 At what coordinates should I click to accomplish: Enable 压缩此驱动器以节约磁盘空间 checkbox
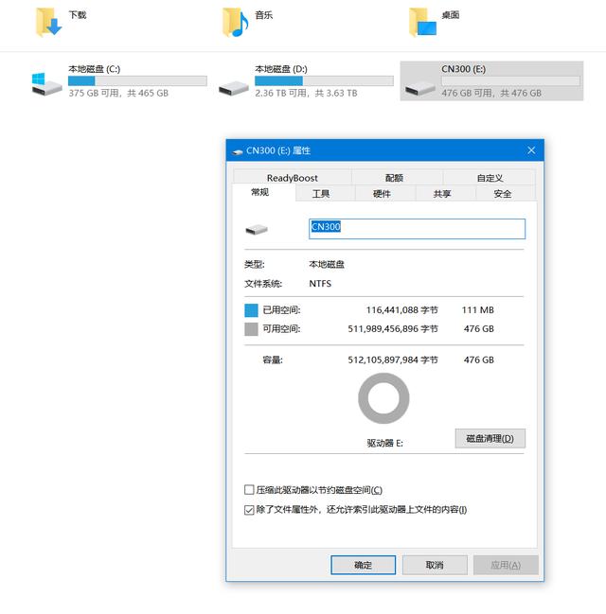pos(249,489)
